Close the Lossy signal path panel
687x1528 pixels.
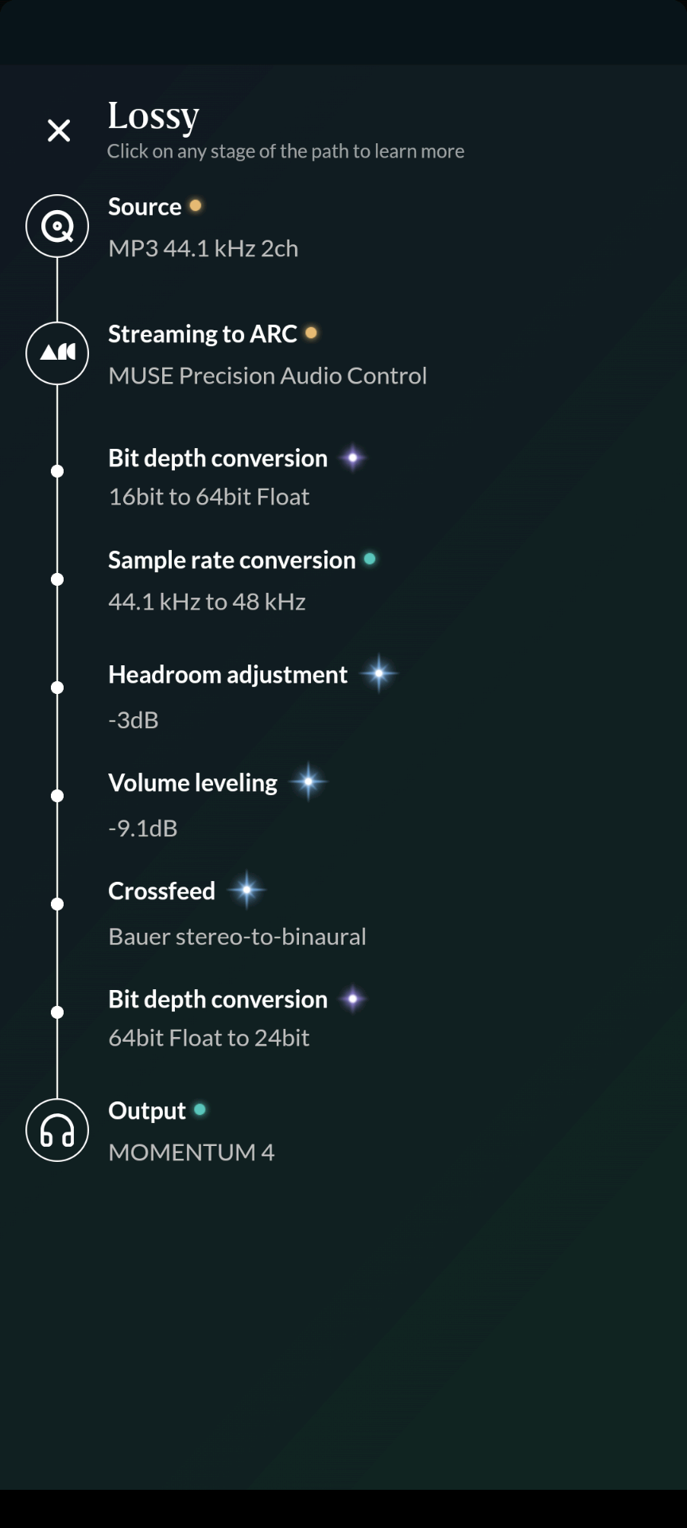tap(59, 131)
